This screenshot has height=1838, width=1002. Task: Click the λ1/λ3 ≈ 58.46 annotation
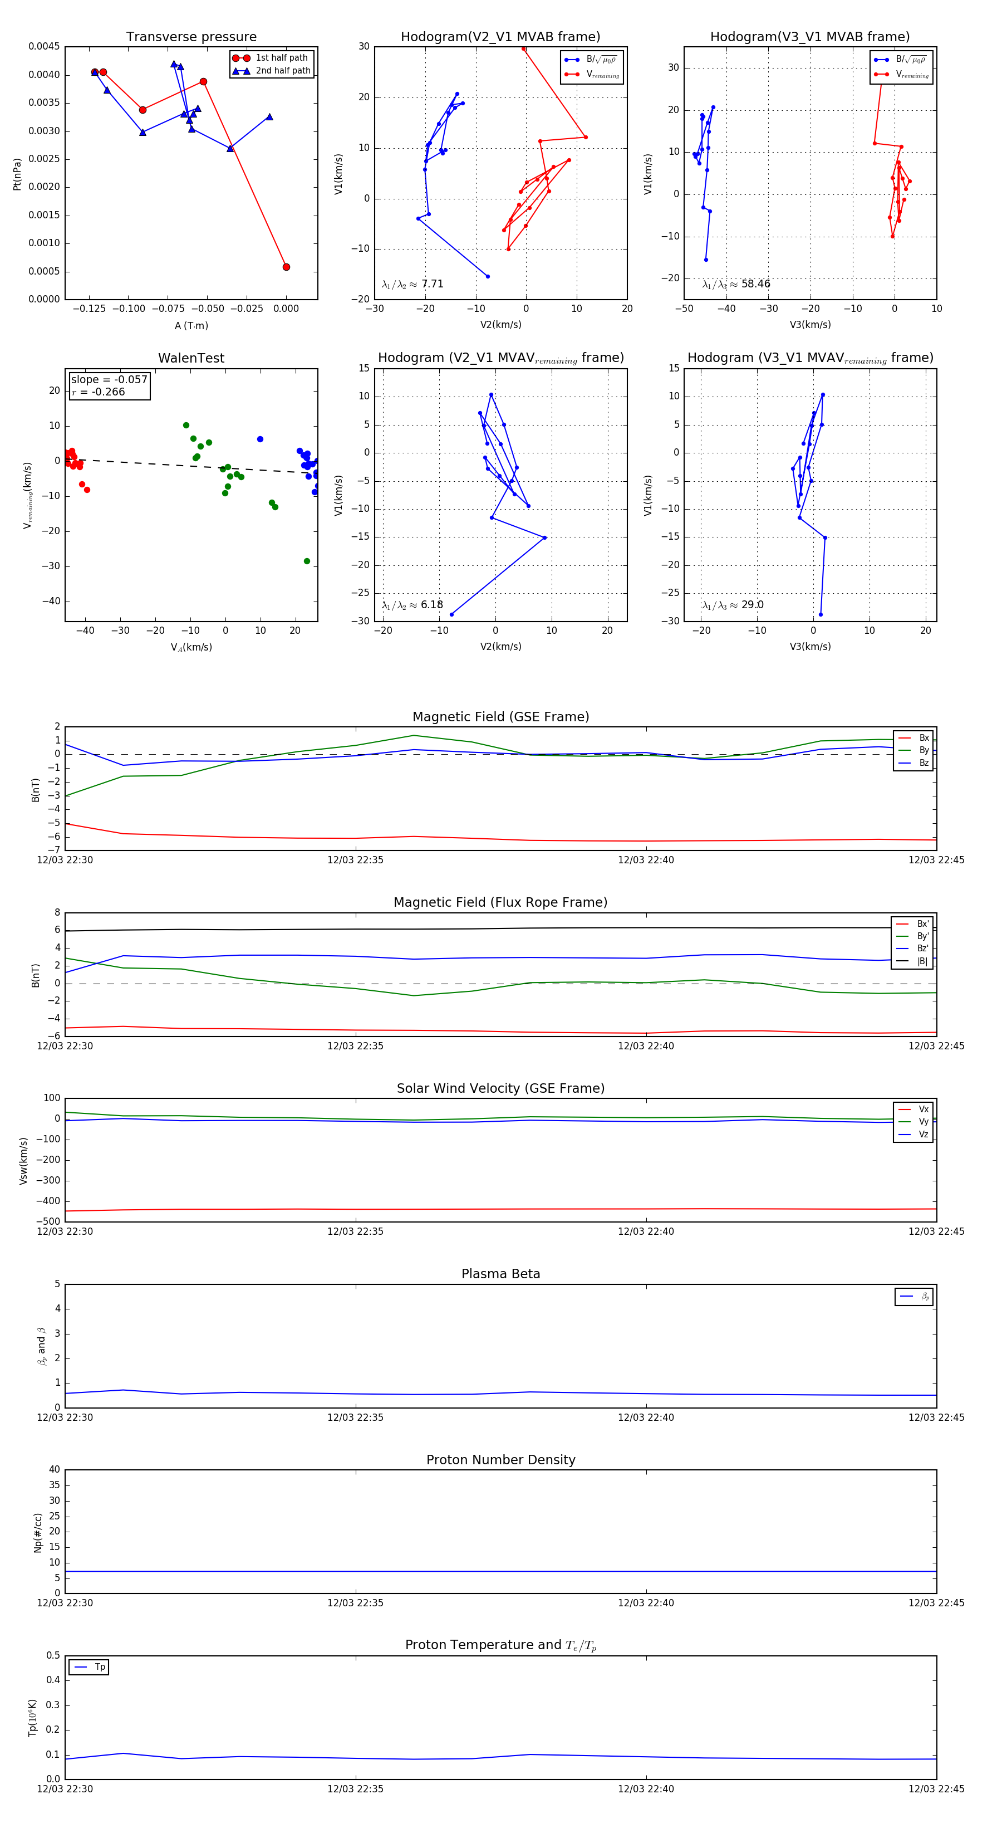[736, 284]
